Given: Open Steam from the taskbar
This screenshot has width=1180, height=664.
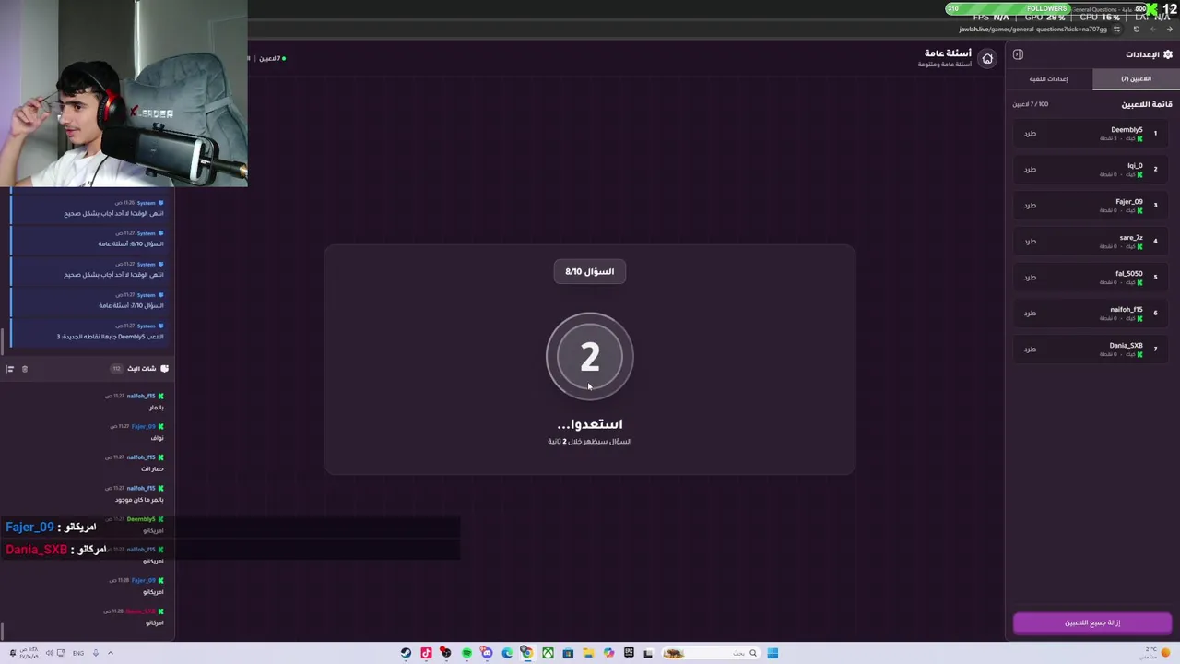Looking at the screenshot, I should click(406, 653).
